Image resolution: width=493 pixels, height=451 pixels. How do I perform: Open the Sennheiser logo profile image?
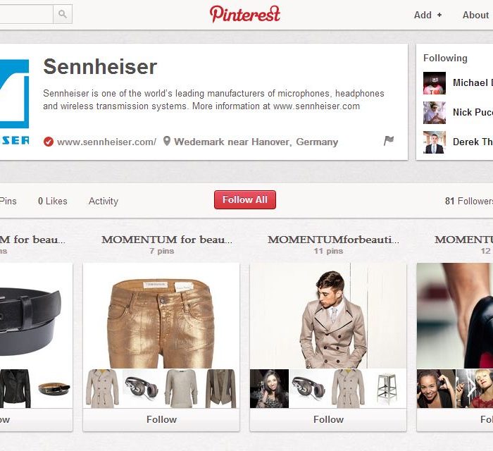[15, 102]
